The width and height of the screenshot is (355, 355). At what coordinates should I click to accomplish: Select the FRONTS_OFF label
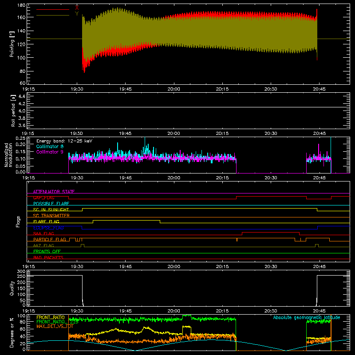(x=47, y=252)
